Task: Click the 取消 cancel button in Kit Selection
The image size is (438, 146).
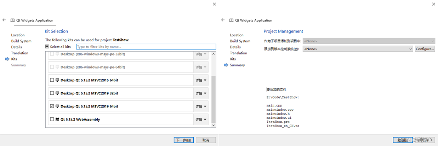Action: [206, 140]
